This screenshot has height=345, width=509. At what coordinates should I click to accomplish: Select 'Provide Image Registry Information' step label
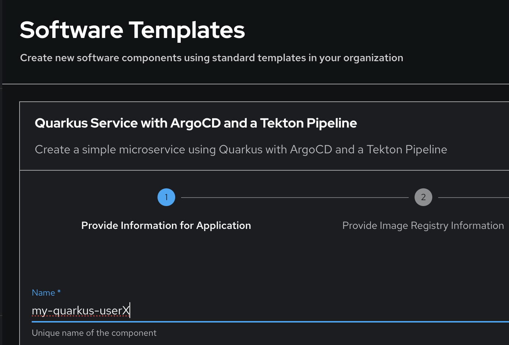pyautogui.click(x=423, y=226)
